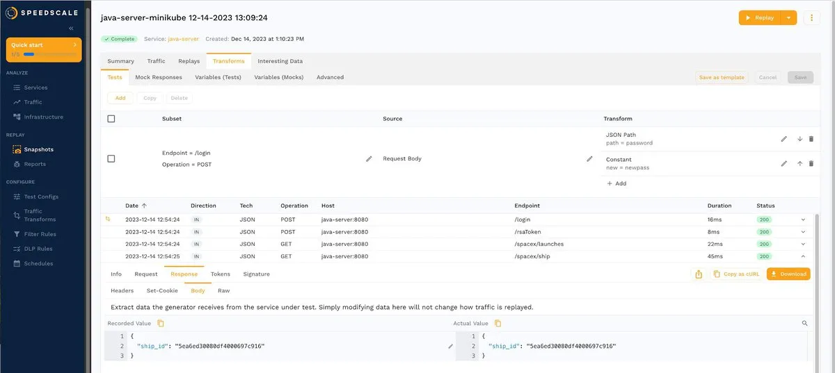The width and height of the screenshot is (835, 373).
Task: Open the three-dot more options menu
Action: 811,18
